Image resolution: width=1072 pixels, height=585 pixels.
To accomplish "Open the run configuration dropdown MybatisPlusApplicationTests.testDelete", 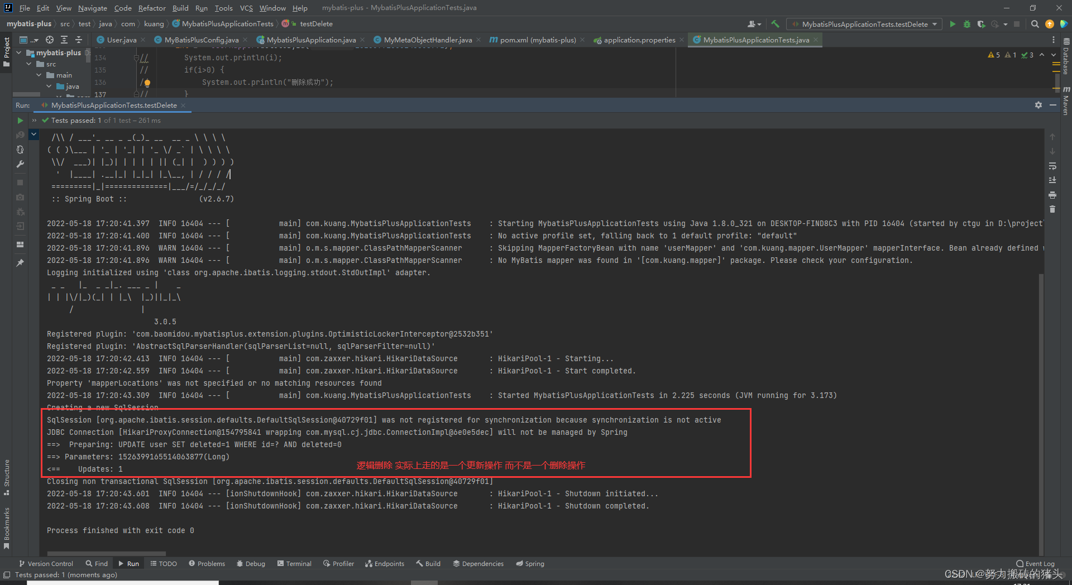I will [864, 24].
